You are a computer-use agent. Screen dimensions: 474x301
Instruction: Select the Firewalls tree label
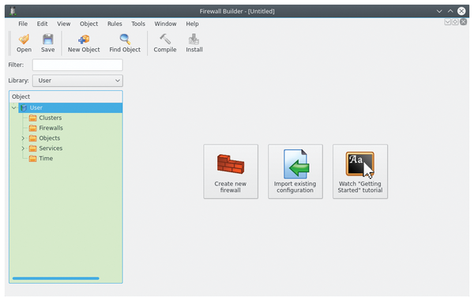click(x=51, y=128)
